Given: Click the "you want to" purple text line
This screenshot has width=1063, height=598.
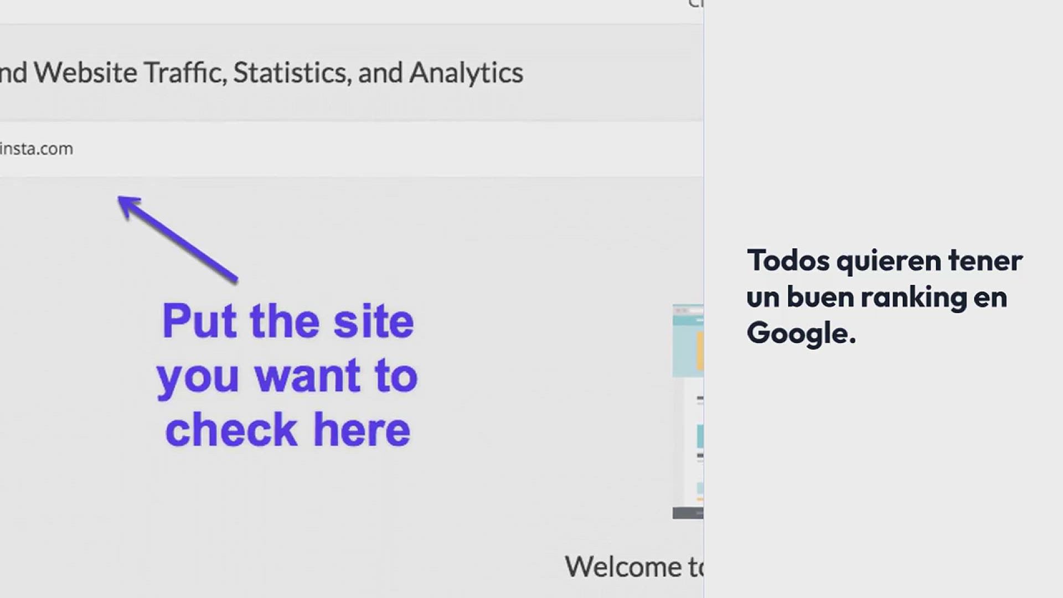Looking at the screenshot, I should click(287, 377).
